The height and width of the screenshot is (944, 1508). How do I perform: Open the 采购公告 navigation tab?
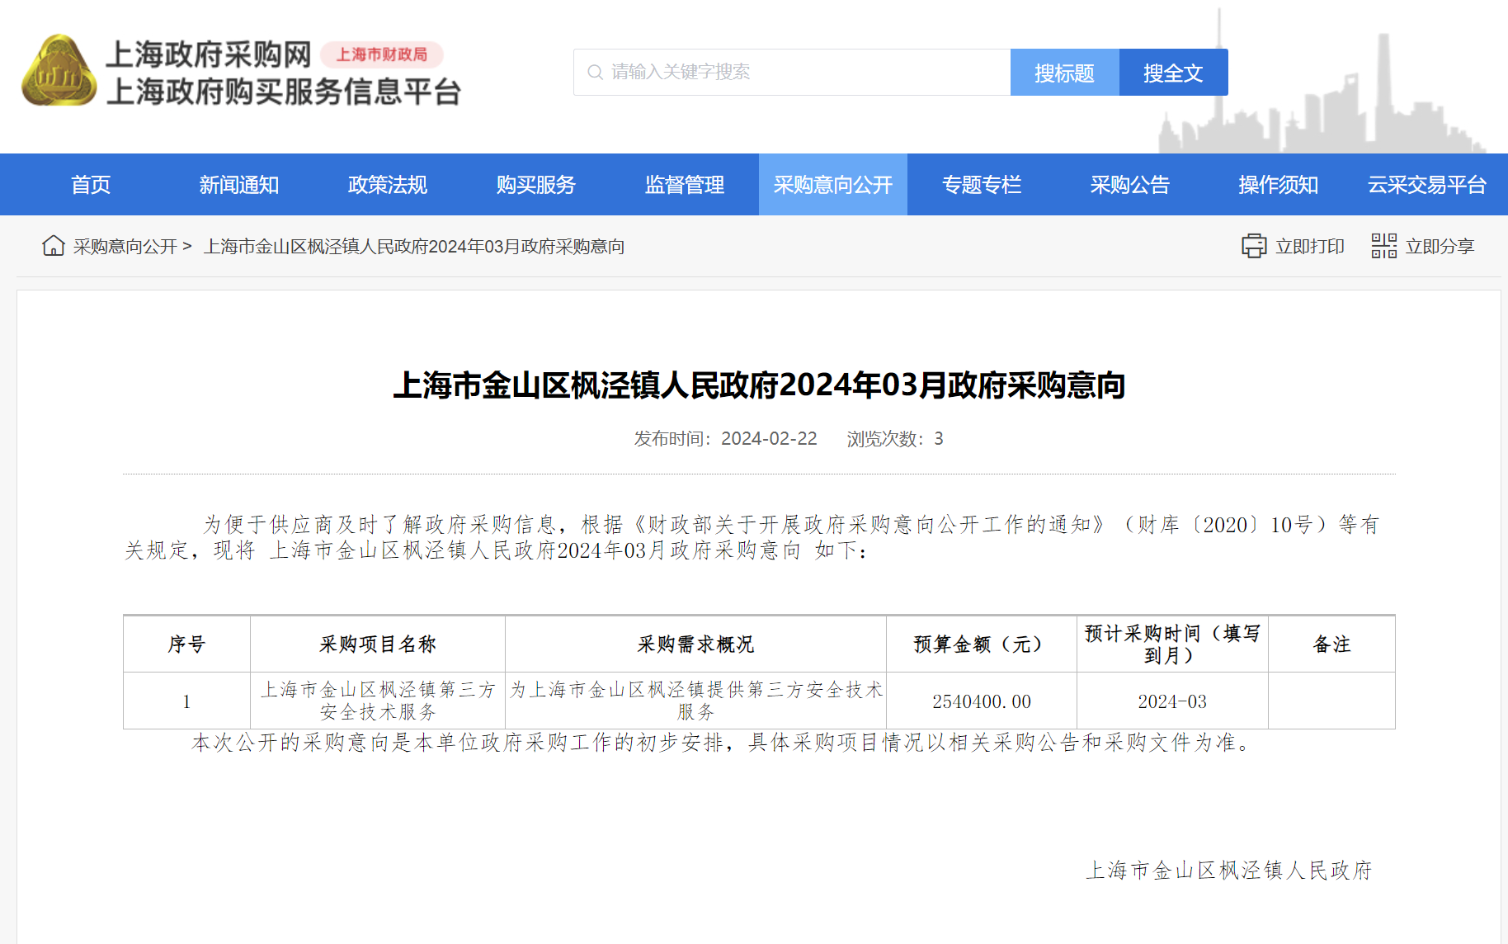(1130, 184)
